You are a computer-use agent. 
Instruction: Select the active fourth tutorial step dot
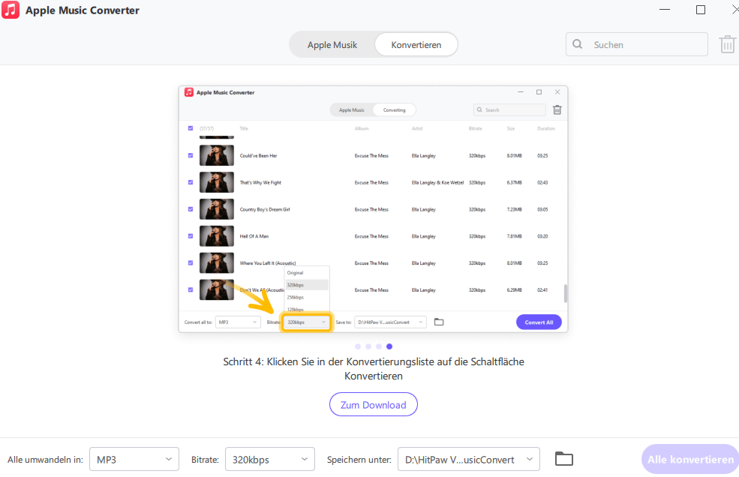click(x=389, y=346)
